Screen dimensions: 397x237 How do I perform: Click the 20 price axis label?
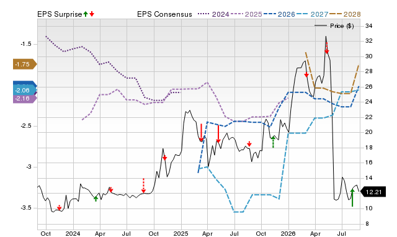(x=368, y=132)
